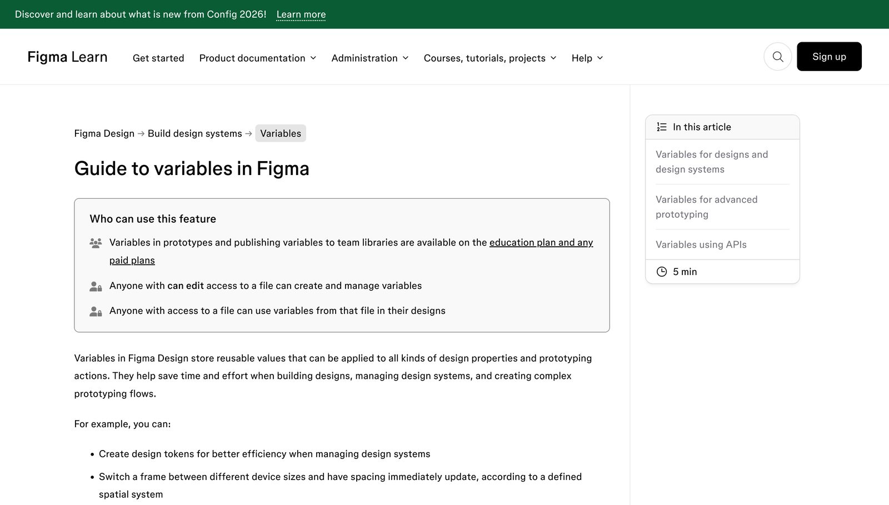Click 'Anyone with access to a file' line

[x=277, y=311]
